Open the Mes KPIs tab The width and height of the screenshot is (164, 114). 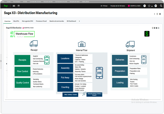point(16,21)
